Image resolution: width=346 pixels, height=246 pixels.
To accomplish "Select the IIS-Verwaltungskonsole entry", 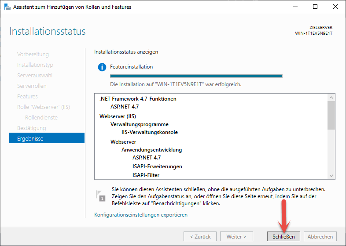I will [x=149, y=132].
